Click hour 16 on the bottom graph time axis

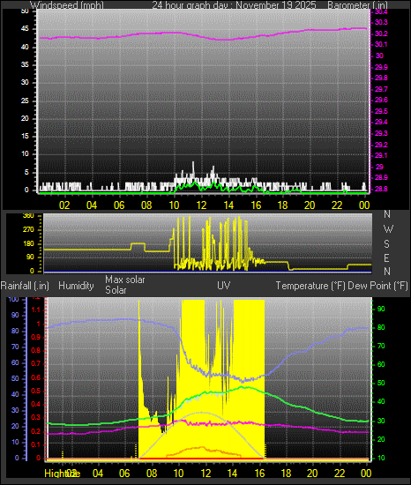point(259,474)
